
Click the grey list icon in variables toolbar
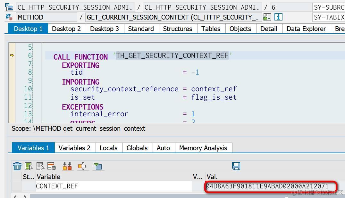coord(40,166)
